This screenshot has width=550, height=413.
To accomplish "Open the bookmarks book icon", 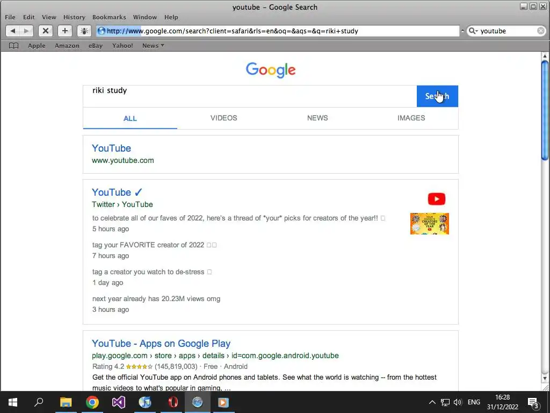I will coord(13,46).
